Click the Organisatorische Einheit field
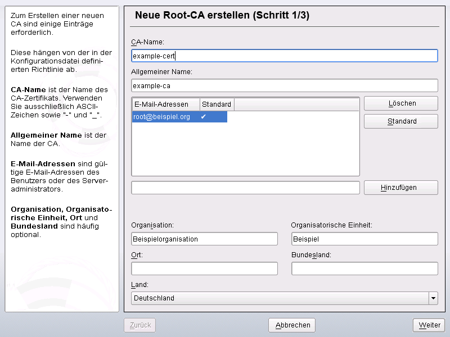Image resolution: width=450 pixels, height=337 pixels. pyautogui.click(x=364, y=239)
